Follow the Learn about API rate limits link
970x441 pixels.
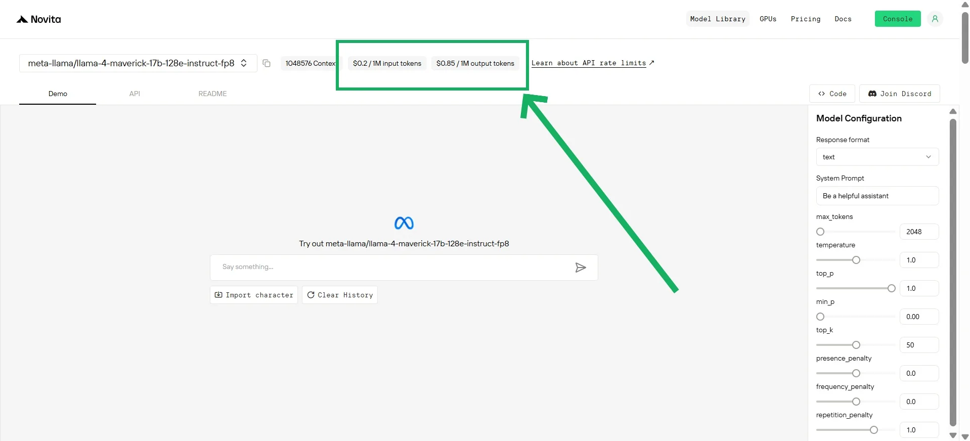(593, 63)
